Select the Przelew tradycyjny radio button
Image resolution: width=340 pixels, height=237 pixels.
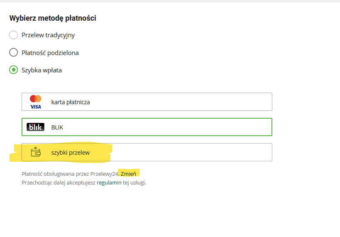(x=14, y=35)
